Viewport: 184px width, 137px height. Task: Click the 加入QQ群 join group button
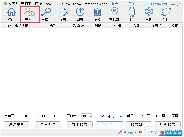(x=171, y=133)
